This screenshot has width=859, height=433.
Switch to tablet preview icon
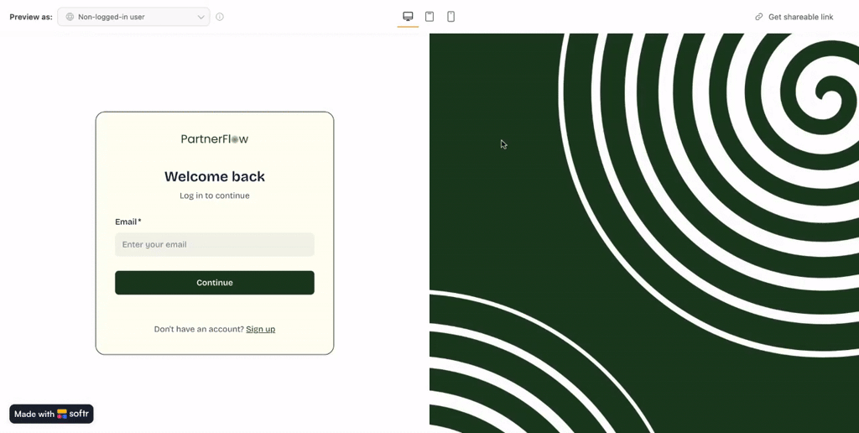tap(429, 17)
